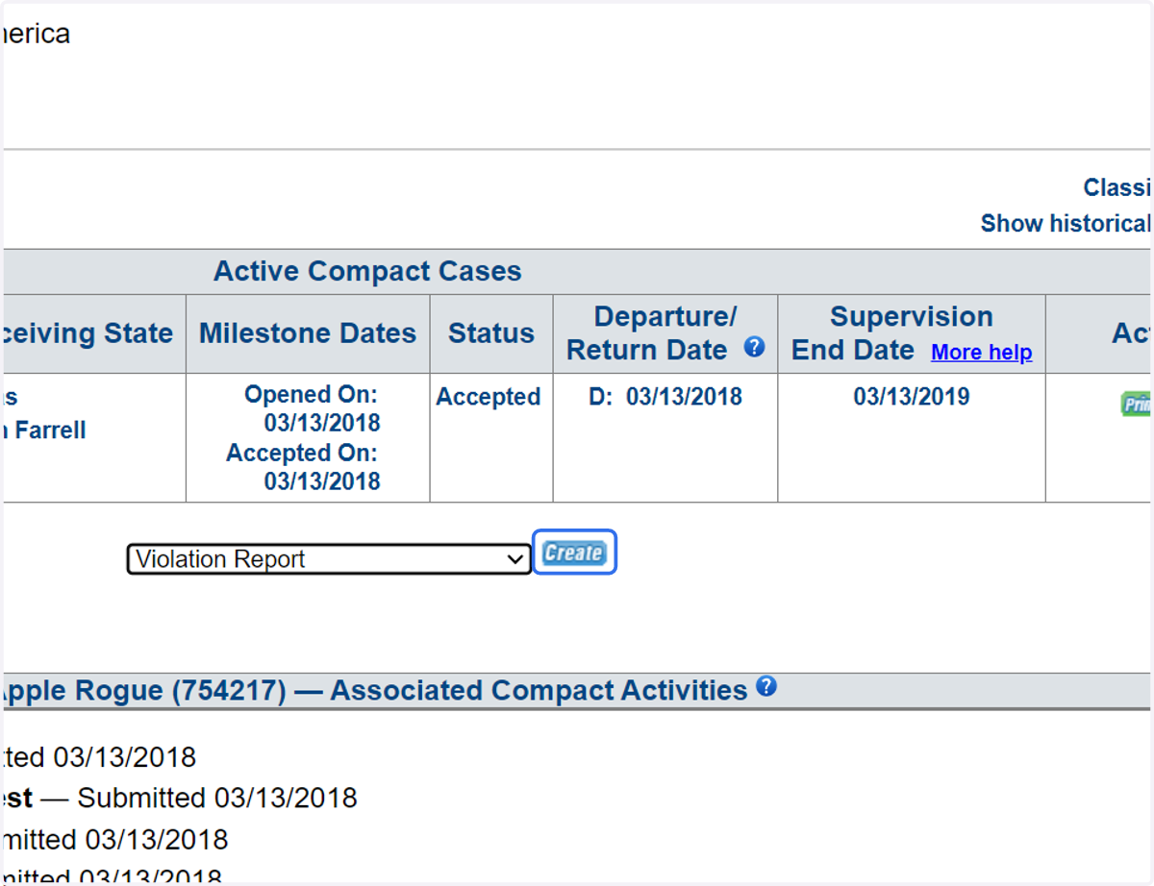The image size is (1154, 886).
Task: Click the Apple Rogue (754217) heading
Action: tap(142, 691)
